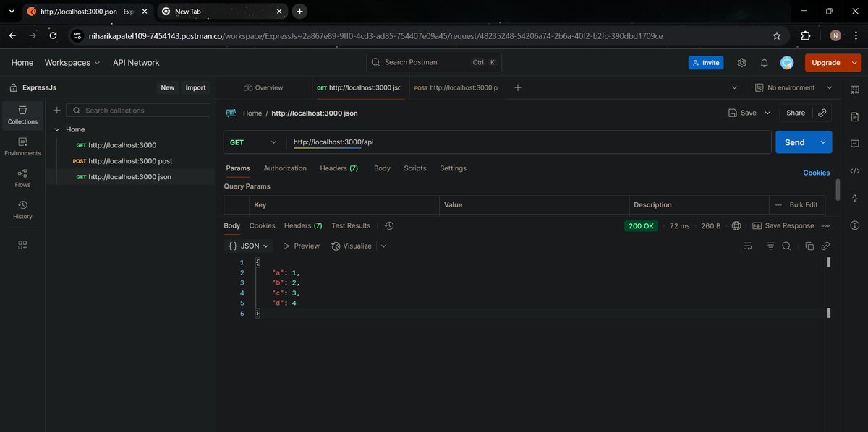The width and height of the screenshot is (868, 432).
Task: Open the History sidebar panel
Action: click(22, 210)
